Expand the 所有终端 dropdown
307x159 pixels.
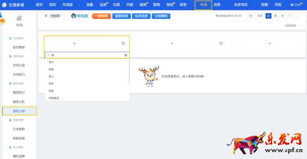point(292,26)
